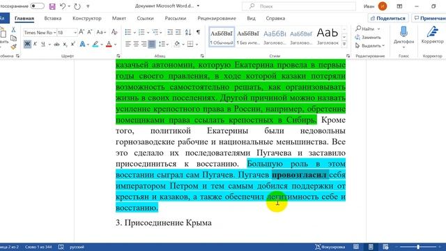The image size is (446, 251).
Task: Activate the Format Painter brush
Action: click(13, 47)
